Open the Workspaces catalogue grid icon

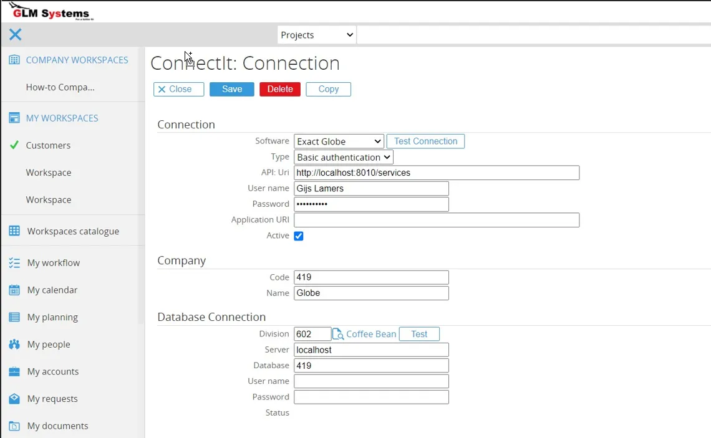[x=14, y=231]
